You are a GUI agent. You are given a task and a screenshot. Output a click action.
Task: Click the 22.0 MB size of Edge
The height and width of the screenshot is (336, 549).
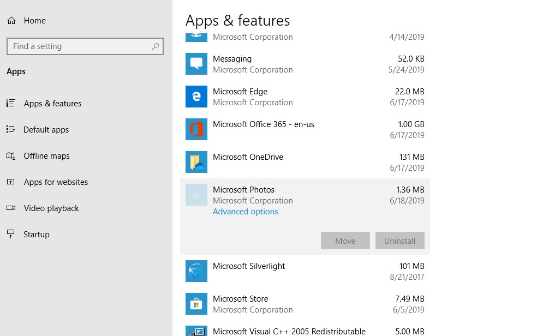410,91
